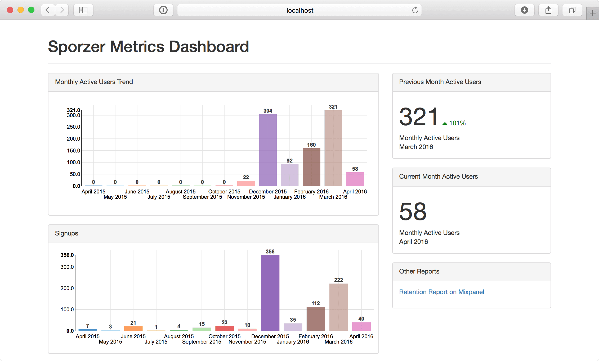Screen dimensions: 599x361
Task: Click the March 2016 bar showing 321
Action: (333, 148)
